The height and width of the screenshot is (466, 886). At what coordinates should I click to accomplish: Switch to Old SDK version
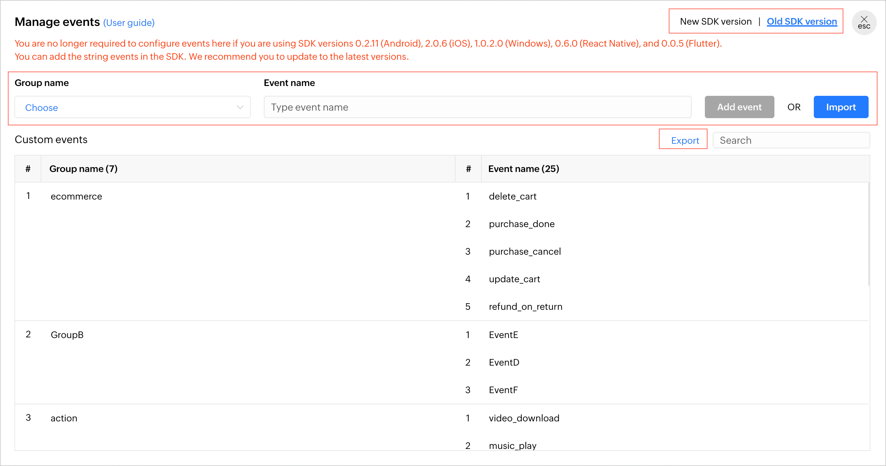click(x=801, y=21)
